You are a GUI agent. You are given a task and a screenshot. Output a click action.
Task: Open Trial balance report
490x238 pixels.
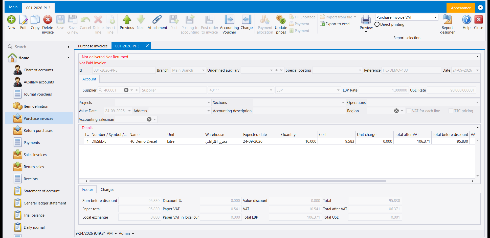[34, 215]
